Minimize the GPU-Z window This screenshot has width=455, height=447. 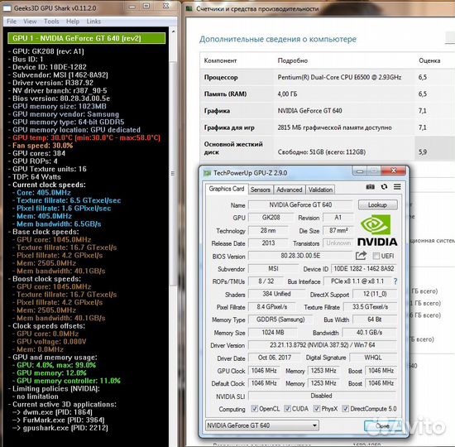click(x=360, y=171)
